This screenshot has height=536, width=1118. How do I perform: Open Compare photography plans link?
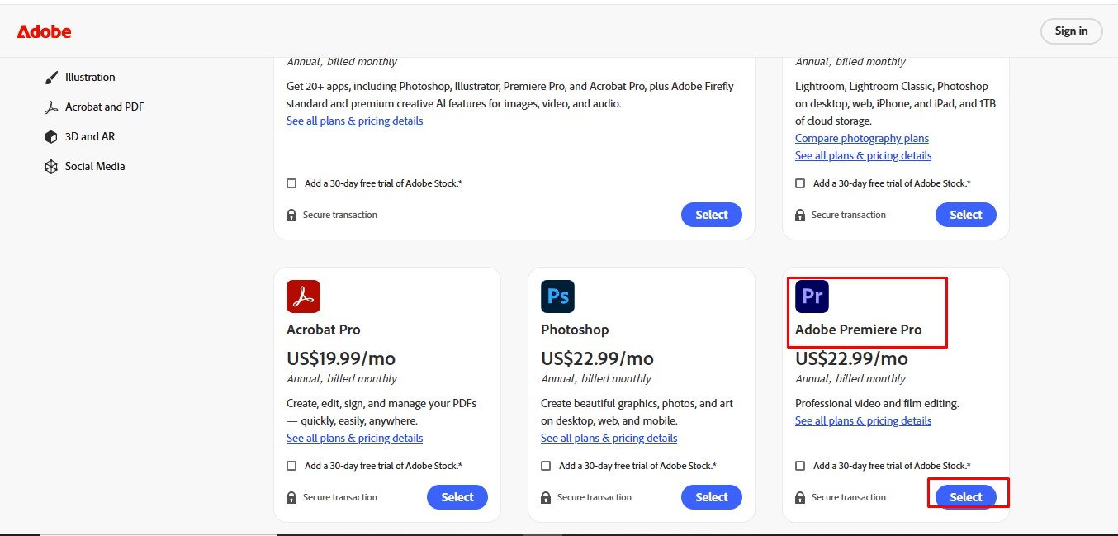(861, 138)
